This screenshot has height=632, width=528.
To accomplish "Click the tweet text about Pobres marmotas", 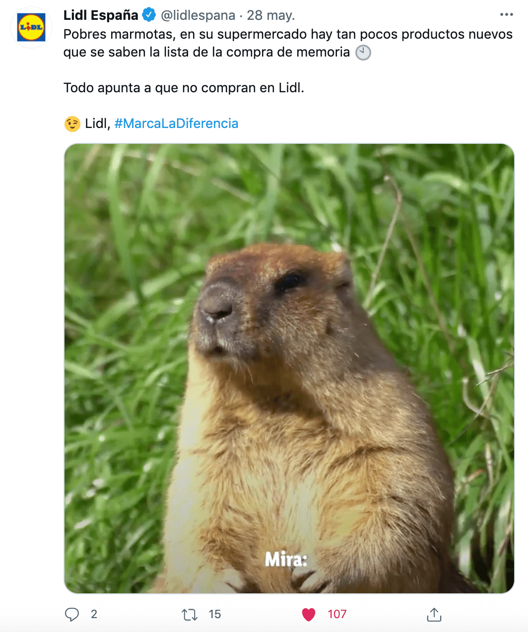I will pyautogui.click(x=288, y=43).
